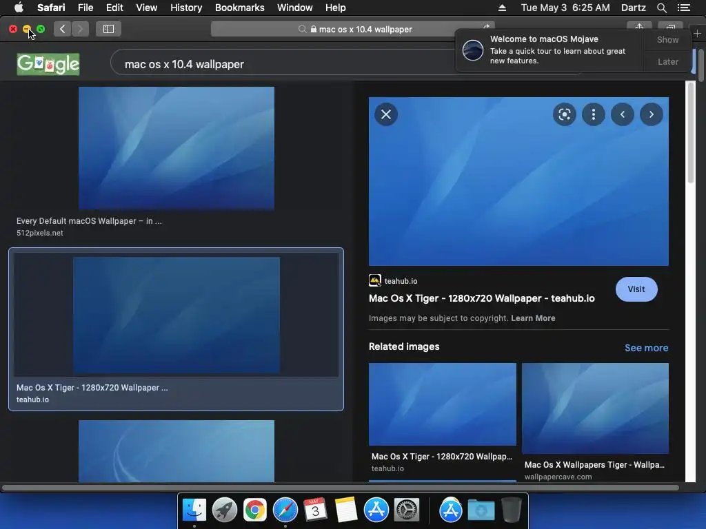Open Launchpad from the Dock
The height and width of the screenshot is (529, 706).
coord(225,510)
